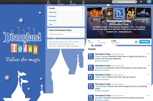Toggle the blue Following button
153x101 pixels.
click(145, 42)
